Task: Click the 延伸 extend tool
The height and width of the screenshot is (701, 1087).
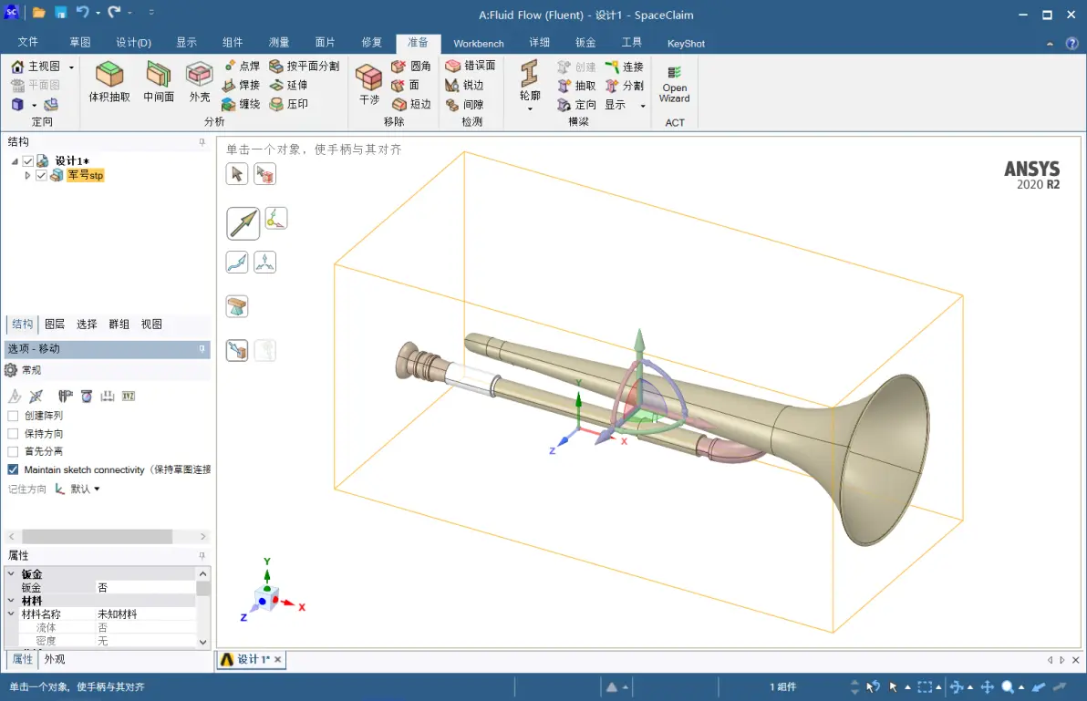Action: 288,85
